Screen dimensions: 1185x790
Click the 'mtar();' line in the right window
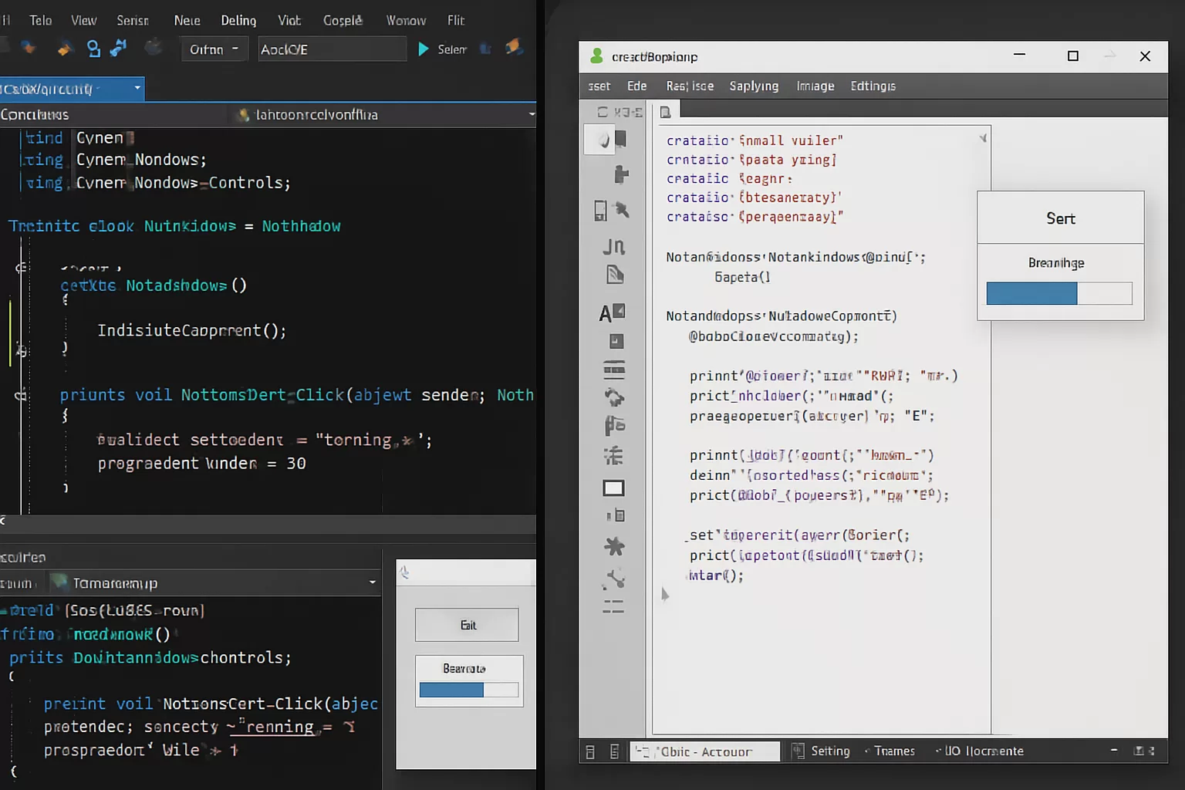pyautogui.click(x=716, y=576)
